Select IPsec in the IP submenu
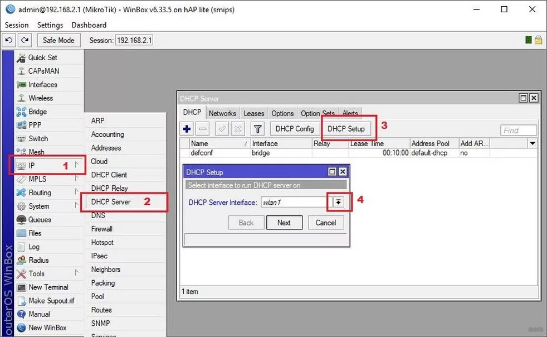 coord(125,256)
